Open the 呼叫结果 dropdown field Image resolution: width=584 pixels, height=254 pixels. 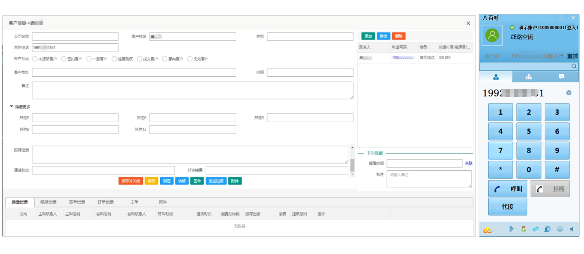[277, 170]
